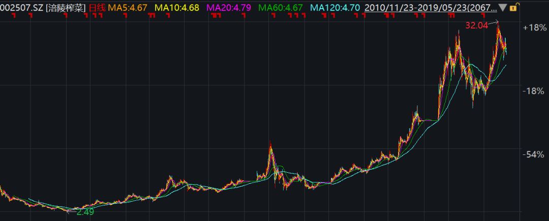Click the -54% axis label
Viewport: 549px width, 221px height.
tap(534, 154)
